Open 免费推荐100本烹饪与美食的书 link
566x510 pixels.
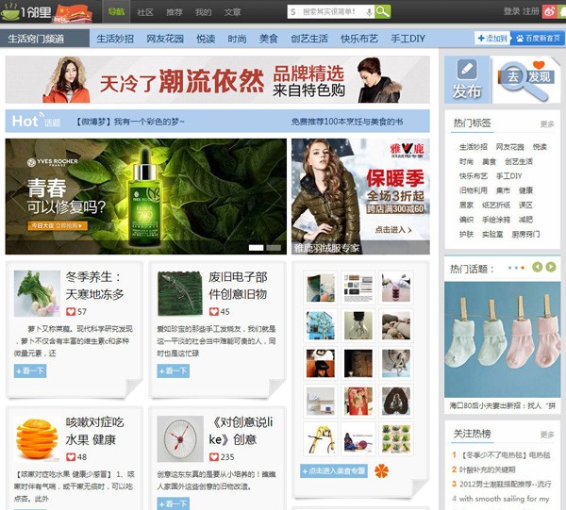click(347, 122)
